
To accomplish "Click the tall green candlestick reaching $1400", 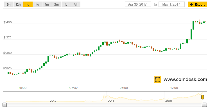I will [193, 25].
